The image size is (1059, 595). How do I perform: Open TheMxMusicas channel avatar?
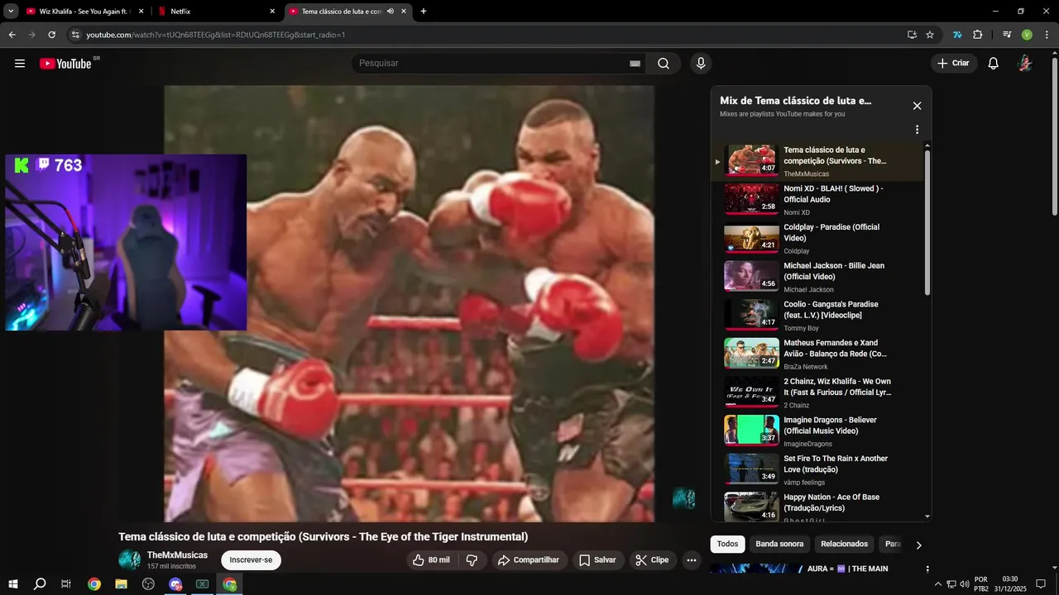point(130,560)
